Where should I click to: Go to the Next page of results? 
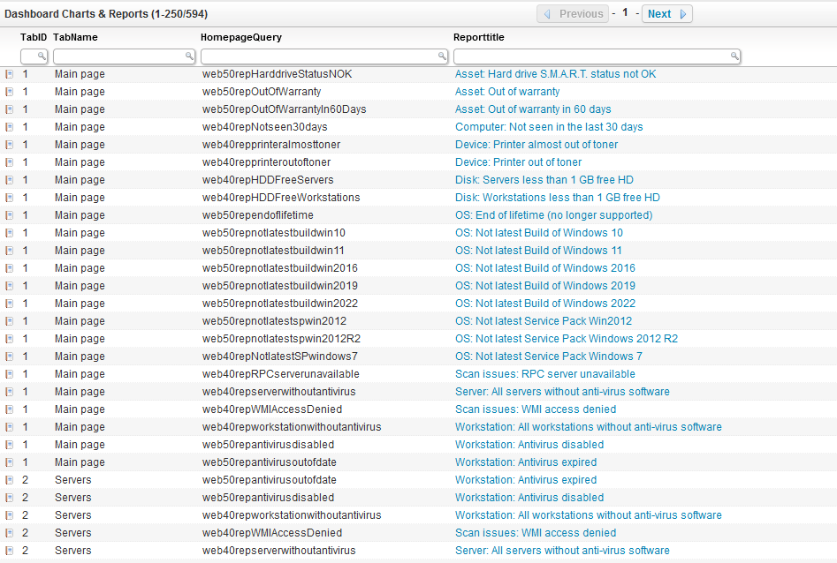click(x=666, y=14)
